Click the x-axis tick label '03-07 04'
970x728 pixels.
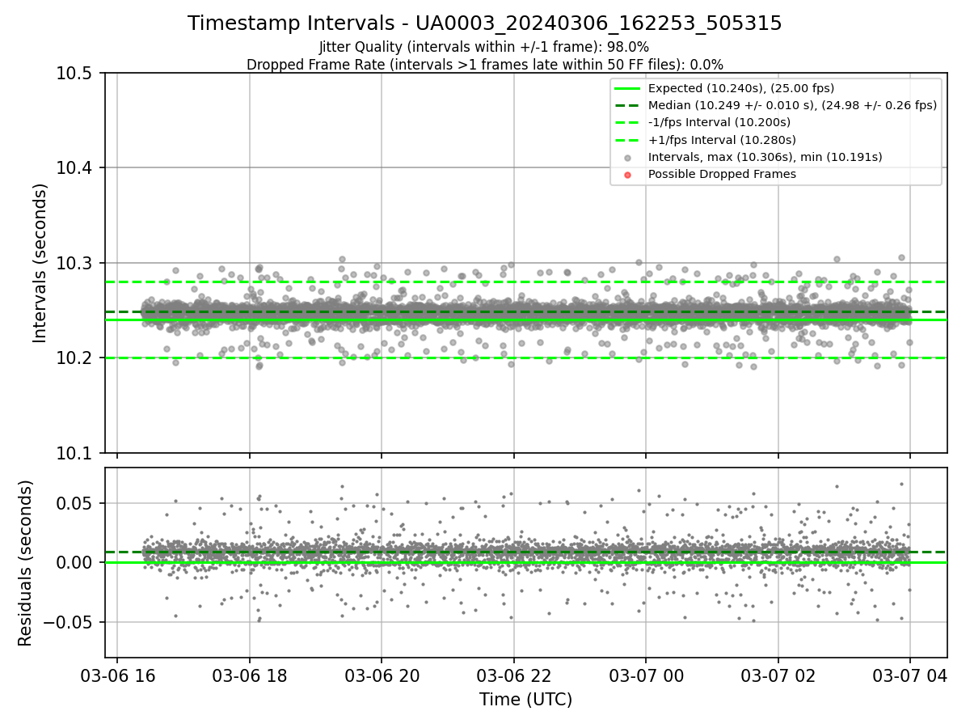tap(910, 675)
